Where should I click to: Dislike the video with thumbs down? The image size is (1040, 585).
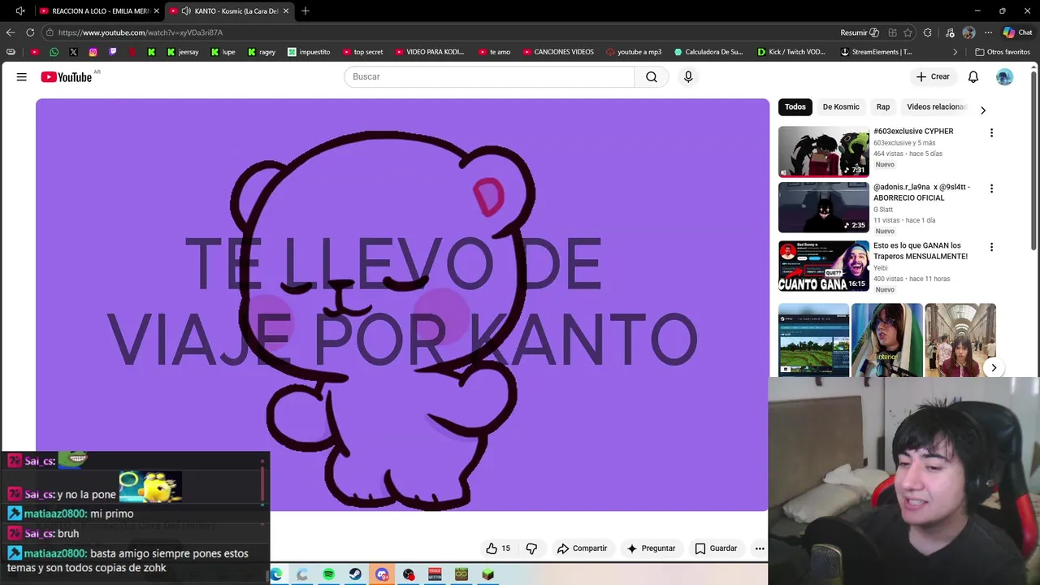pyautogui.click(x=531, y=548)
